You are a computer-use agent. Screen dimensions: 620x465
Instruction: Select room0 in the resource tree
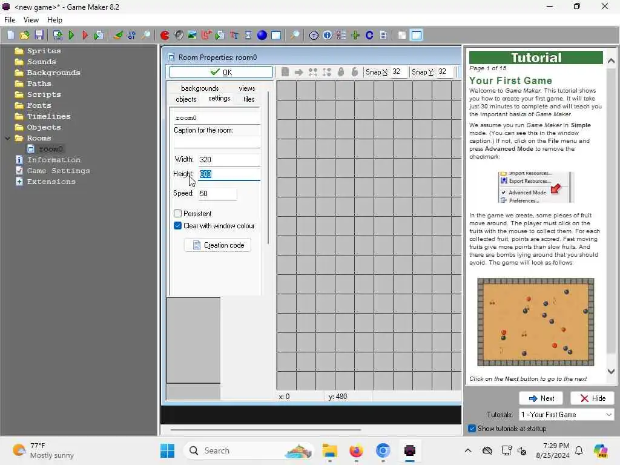pos(51,149)
